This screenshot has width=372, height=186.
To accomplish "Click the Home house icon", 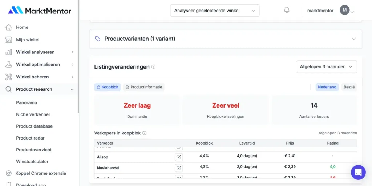I will coord(9,27).
